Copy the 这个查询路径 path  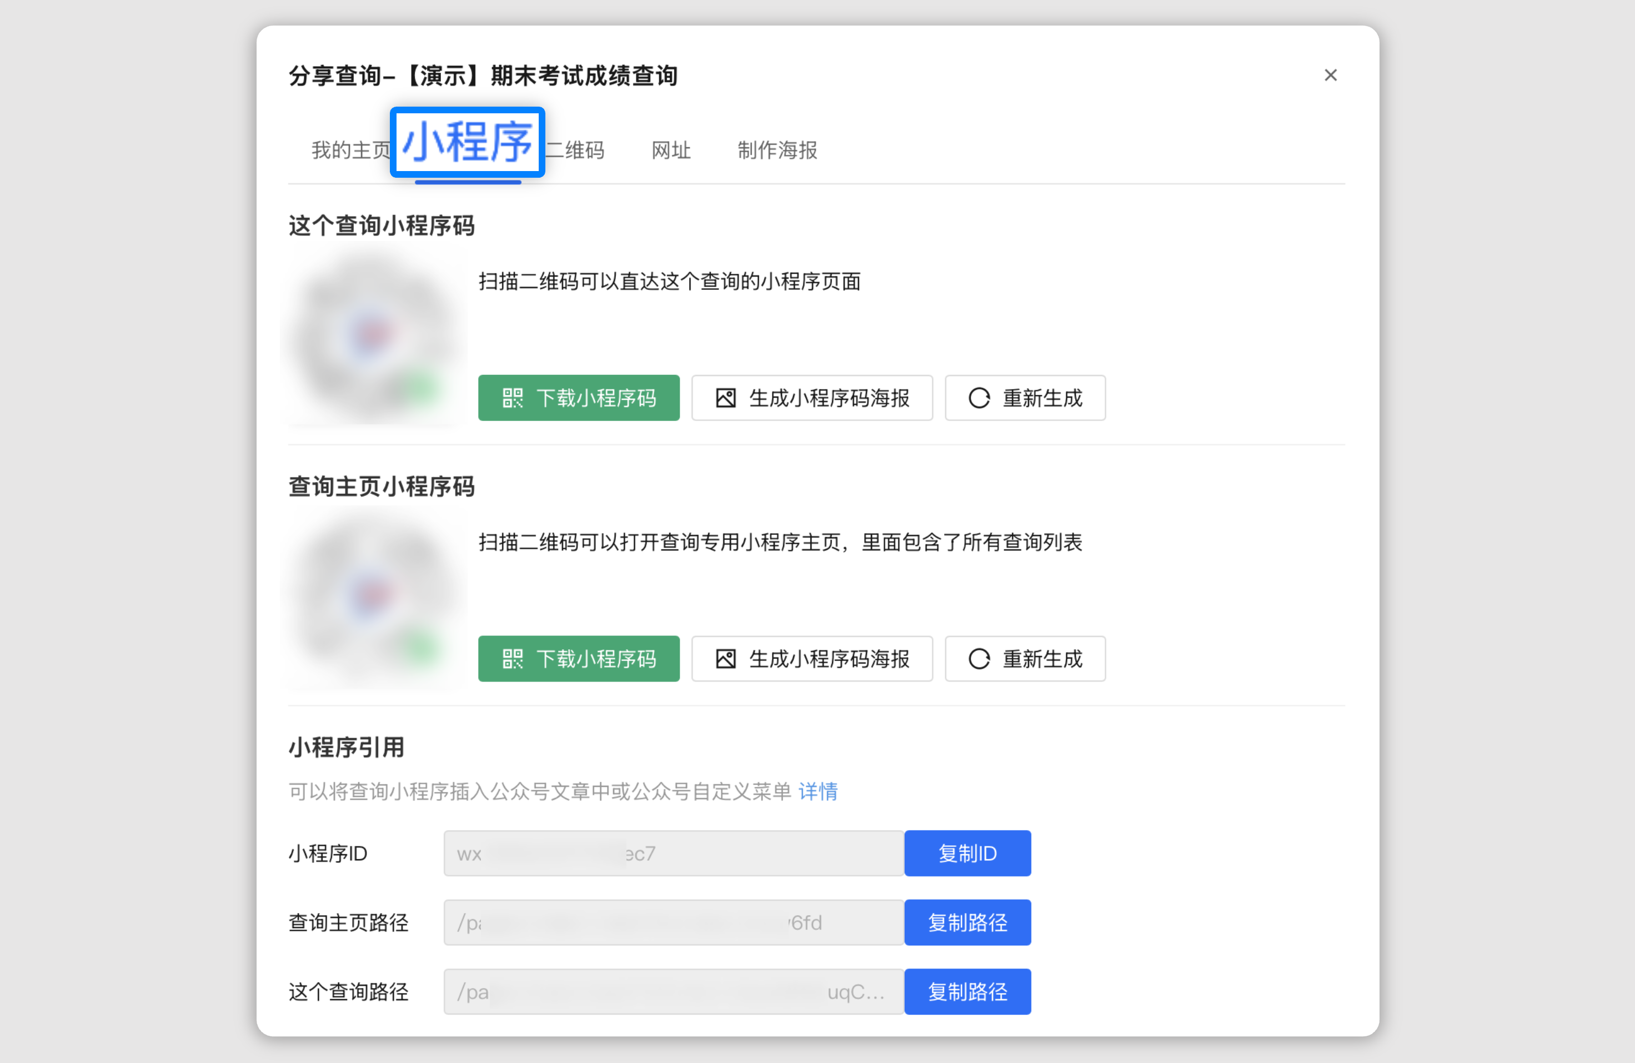(x=967, y=991)
